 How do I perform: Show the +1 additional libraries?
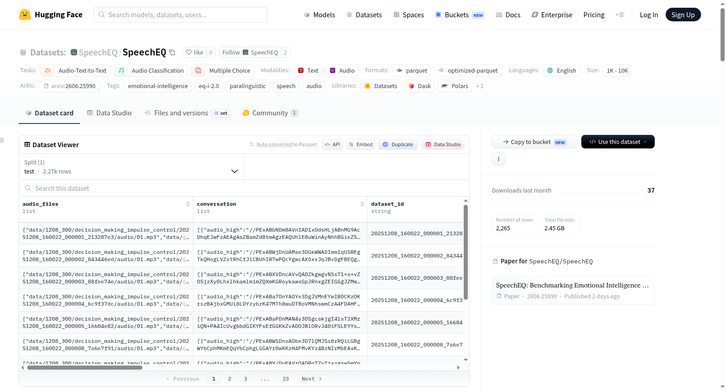click(480, 86)
